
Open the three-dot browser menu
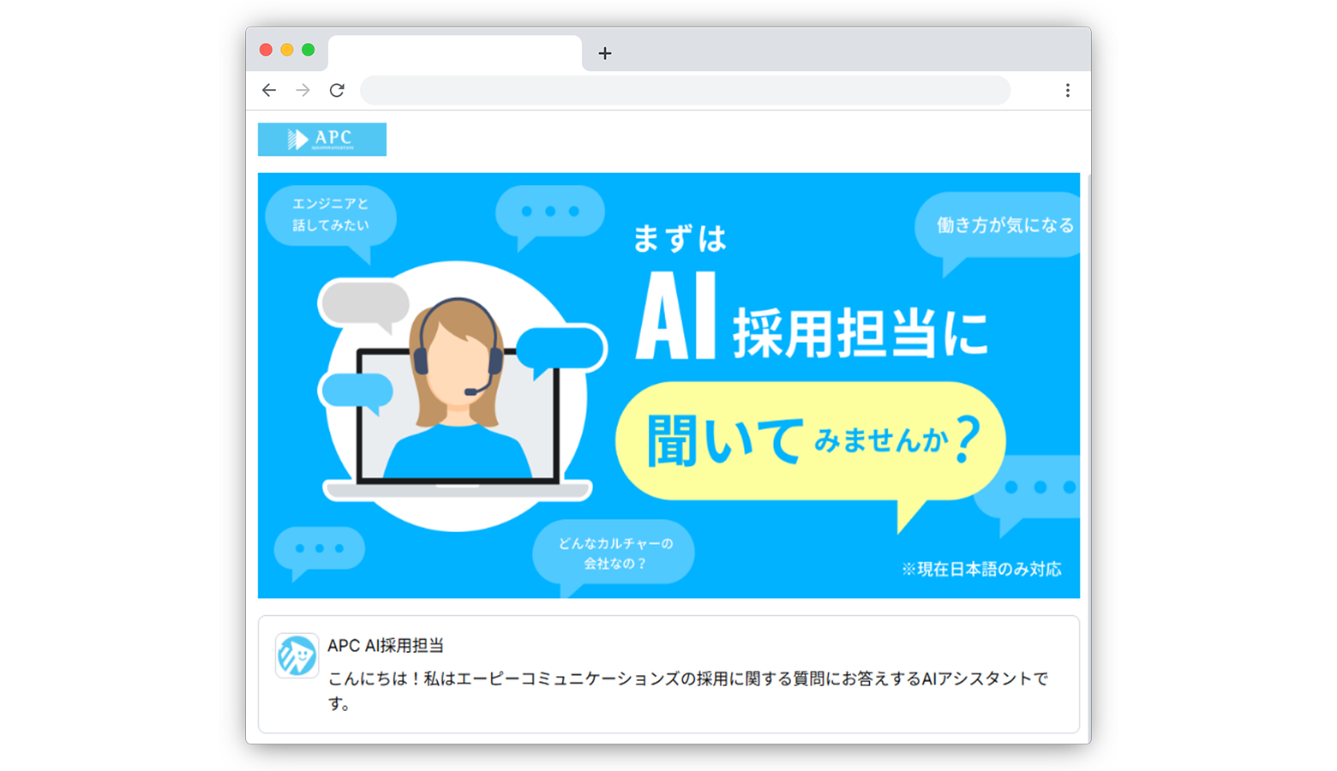(x=1067, y=90)
